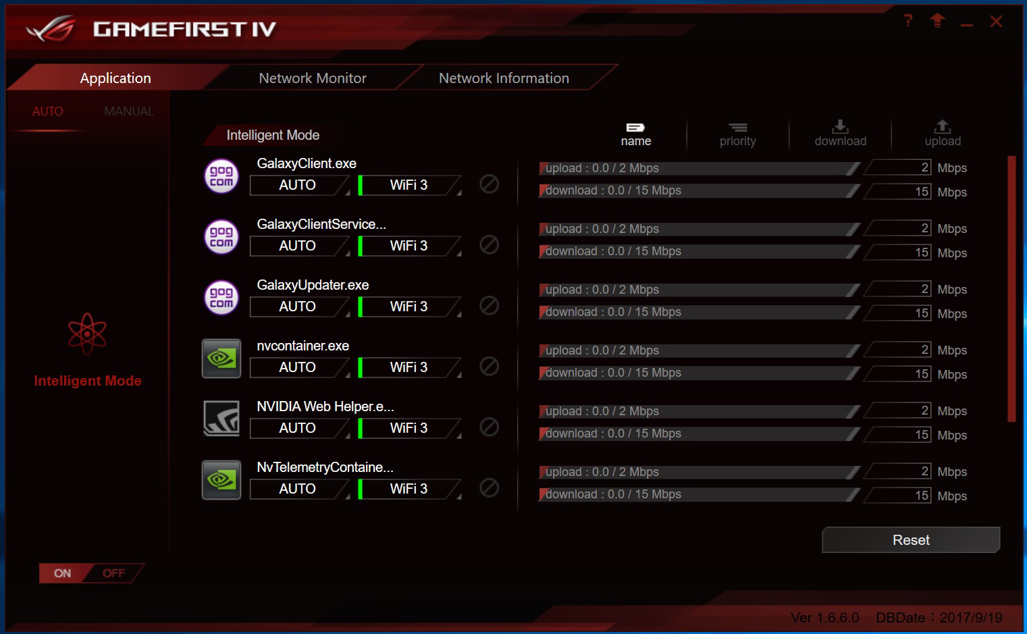Click the Intelligent Mode list header
Screen dimensions: 1027x634
(273, 135)
